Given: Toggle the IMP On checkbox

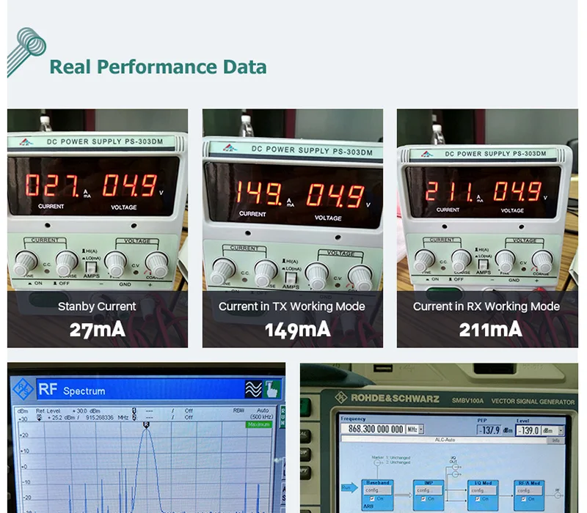Looking at the screenshot, I should [x=423, y=499].
